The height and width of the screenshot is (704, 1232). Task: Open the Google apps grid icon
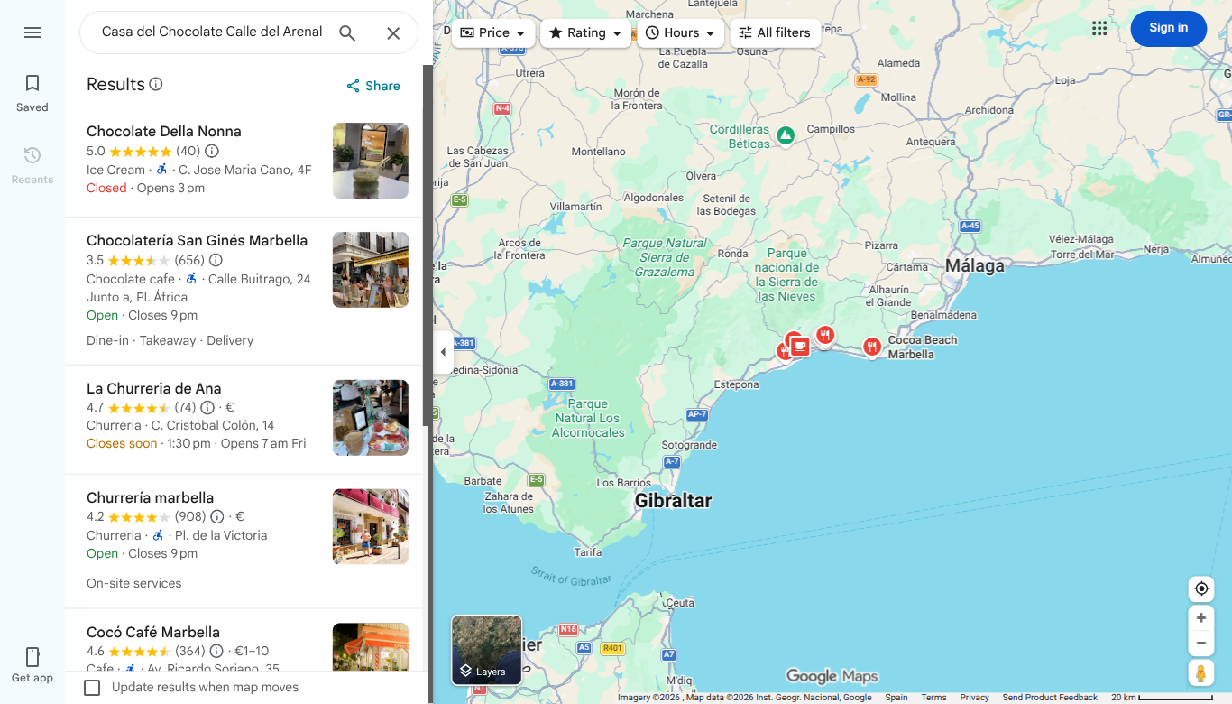coord(1099,28)
